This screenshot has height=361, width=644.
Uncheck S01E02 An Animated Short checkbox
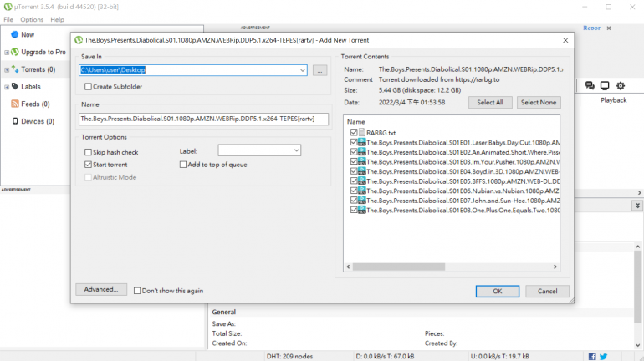coord(354,152)
